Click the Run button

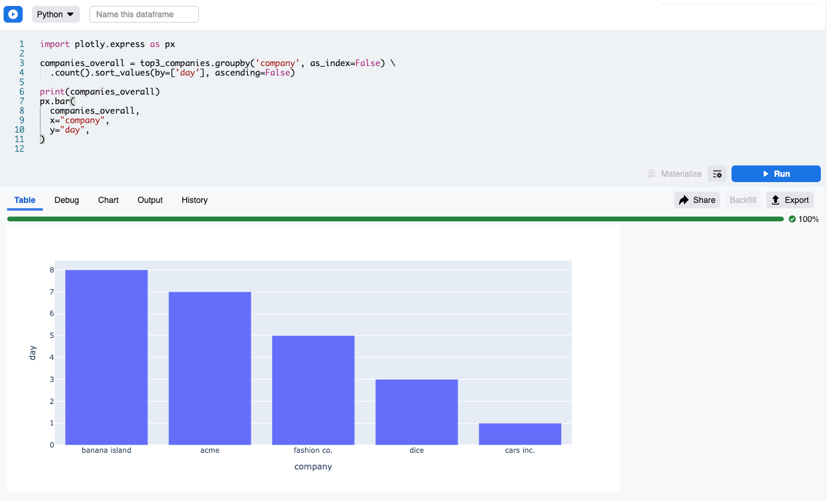coord(776,174)
